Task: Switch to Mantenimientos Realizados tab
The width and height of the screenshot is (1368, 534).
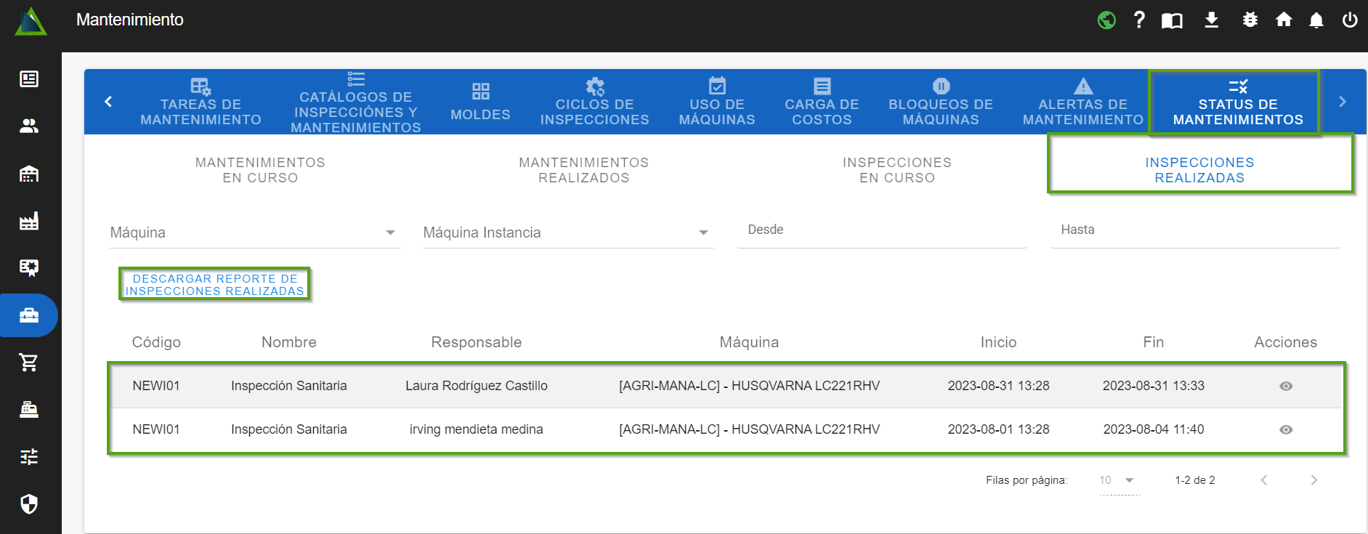Action: pos(583,170)
